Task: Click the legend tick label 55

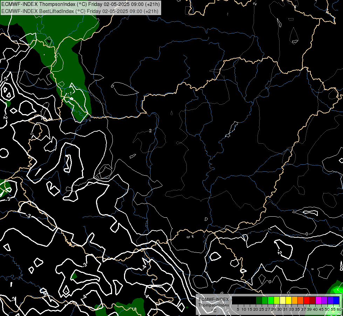Action: click(333, 309)
